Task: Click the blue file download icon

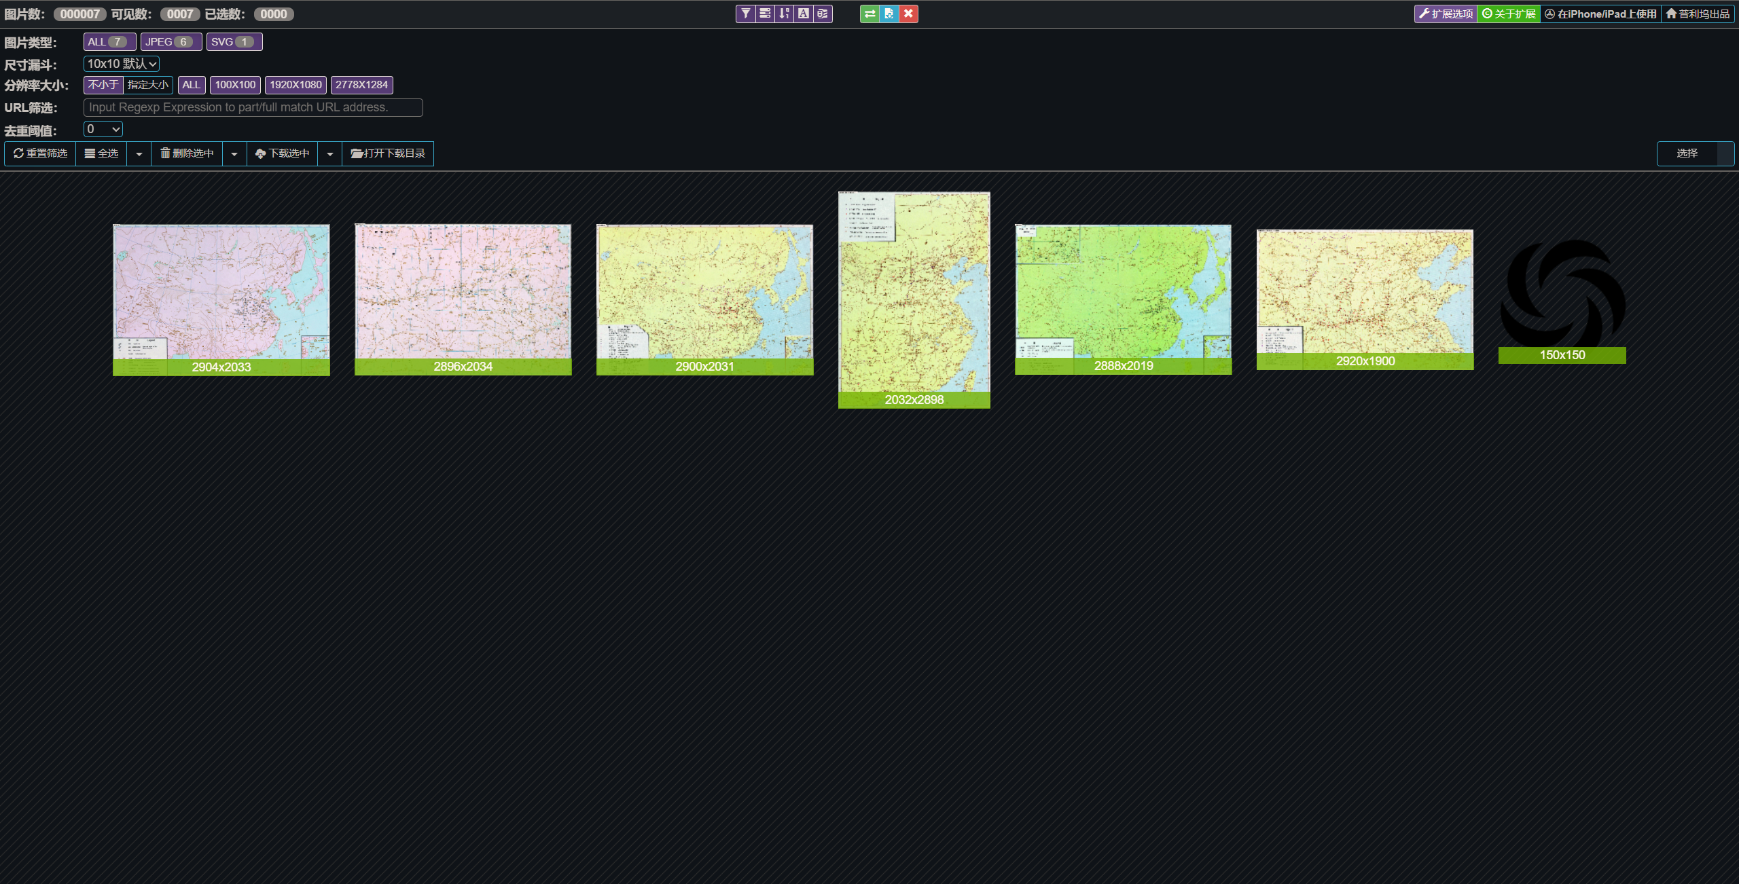Action: tap(889, 14)
